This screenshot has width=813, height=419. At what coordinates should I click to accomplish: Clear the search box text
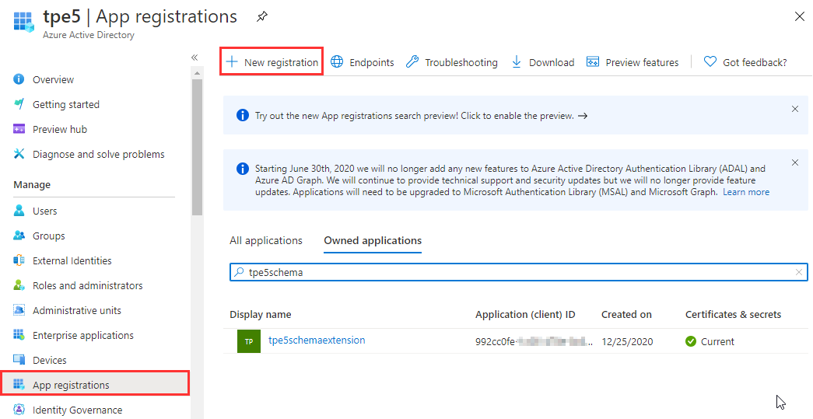pyautogui.click(x=798, y=272)
